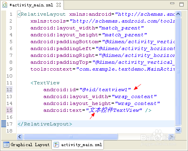Click the annotation marker beside line 17

coord(4,124)
